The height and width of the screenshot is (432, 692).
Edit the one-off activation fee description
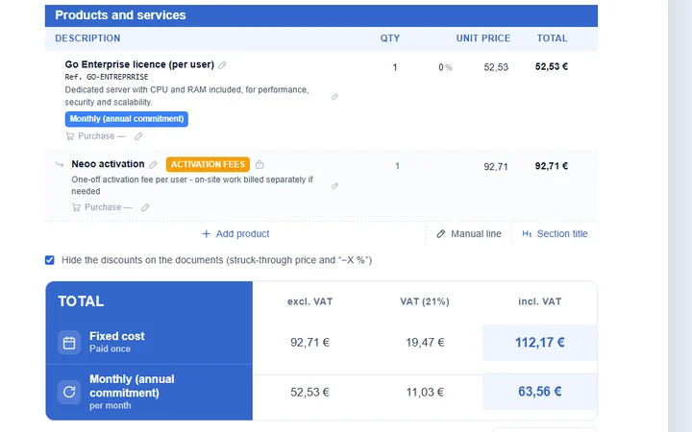pos(335,186)
